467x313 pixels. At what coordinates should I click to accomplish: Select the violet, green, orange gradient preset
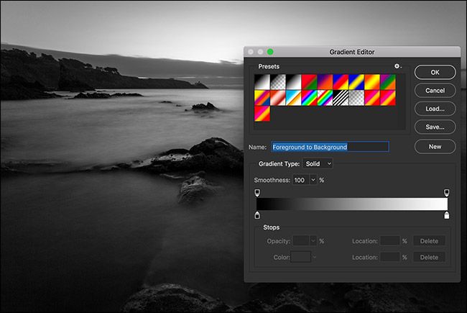[388, 82]
